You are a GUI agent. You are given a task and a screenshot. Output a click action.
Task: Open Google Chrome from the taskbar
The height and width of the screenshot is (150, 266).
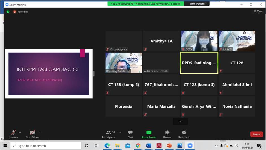pyautogui.click(x=138, y=146)
